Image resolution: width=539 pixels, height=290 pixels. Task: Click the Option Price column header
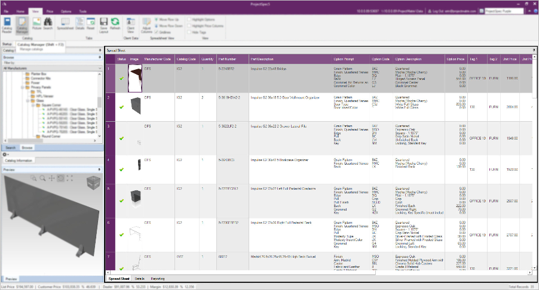pos(455,59)
